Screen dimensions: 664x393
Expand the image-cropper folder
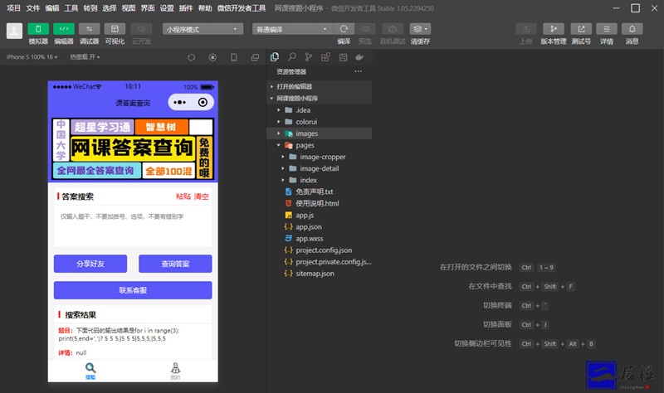320,157
